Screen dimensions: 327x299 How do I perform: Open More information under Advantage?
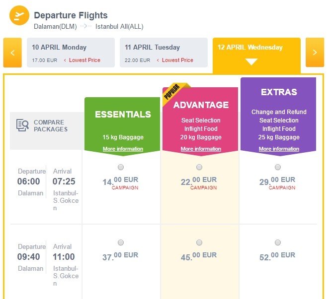201,149
